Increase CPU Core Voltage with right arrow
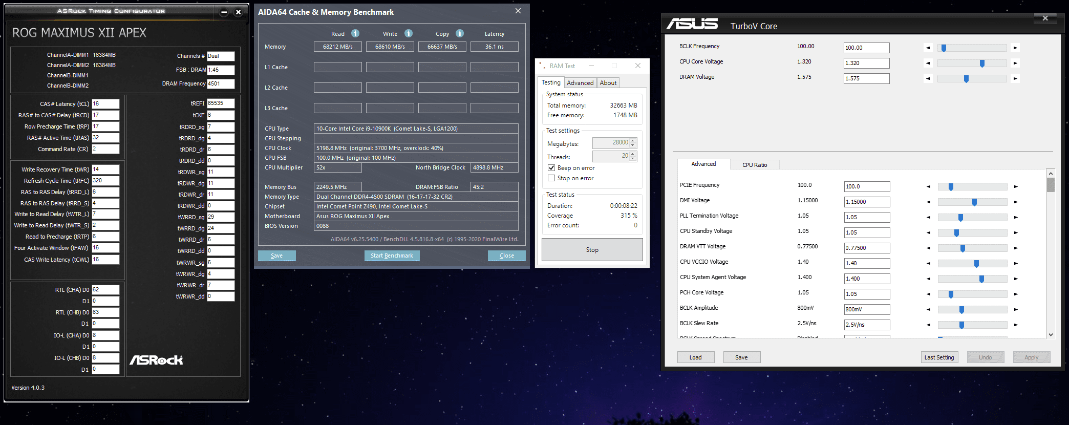The width and height of the screenshot is (1069, 425). 1015,63
